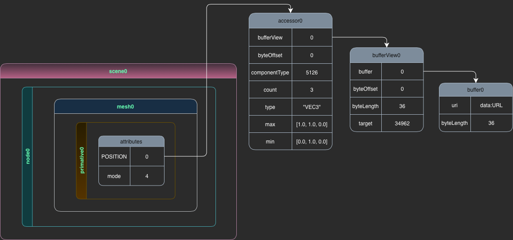
Task: Select the byteOffset label in accessor0
Action: pyautogui.click(x=270, y=55)
